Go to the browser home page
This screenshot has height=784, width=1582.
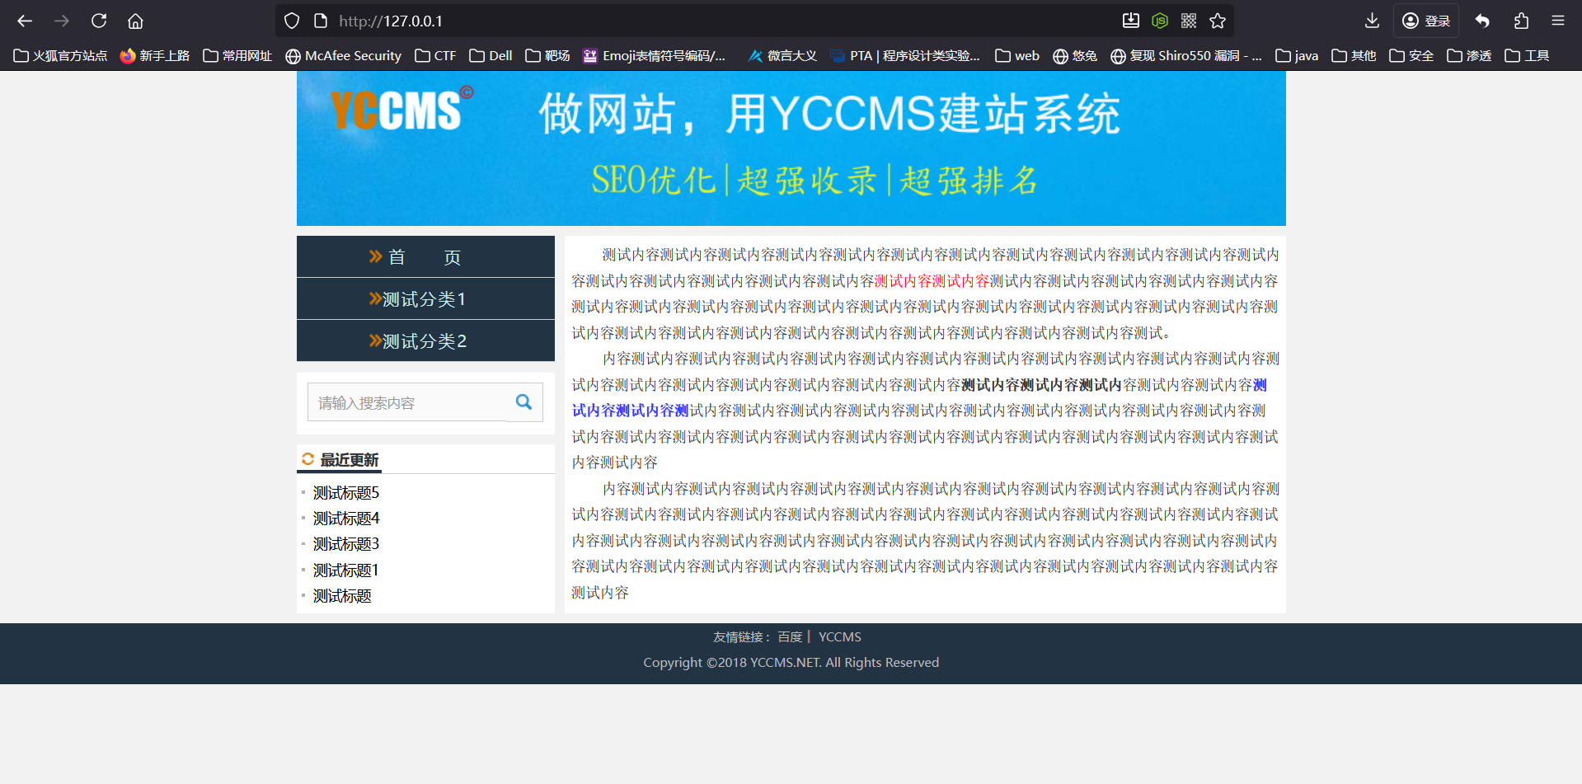point(135,21)
